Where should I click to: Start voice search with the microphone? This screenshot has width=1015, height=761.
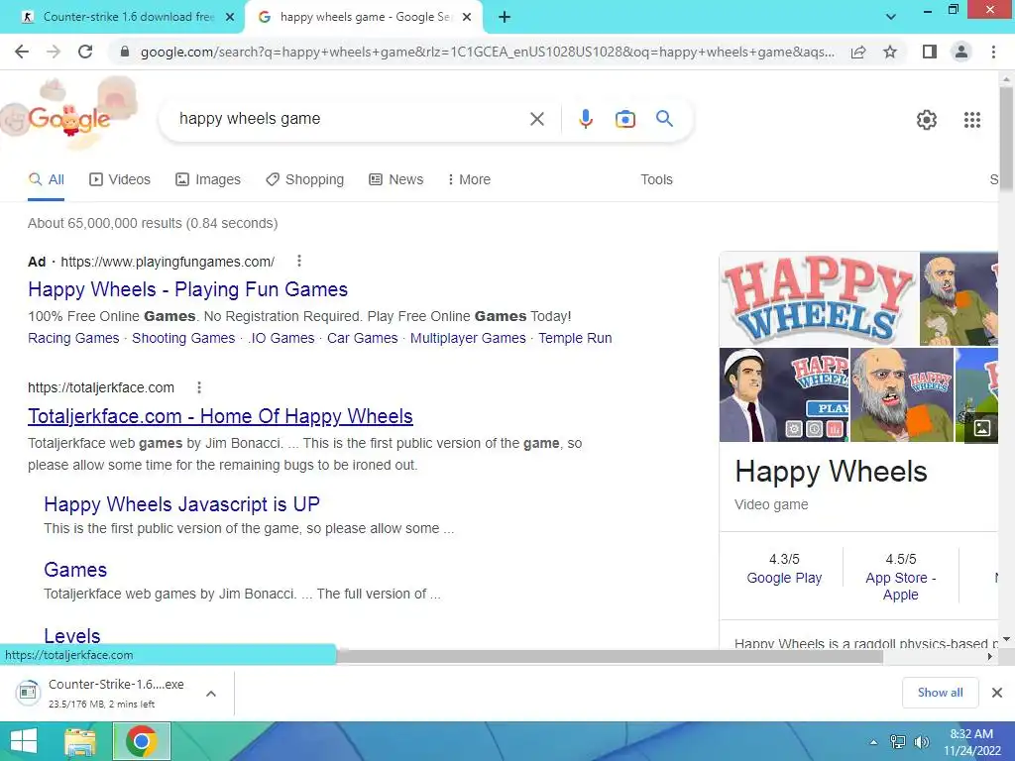(585, 119)
